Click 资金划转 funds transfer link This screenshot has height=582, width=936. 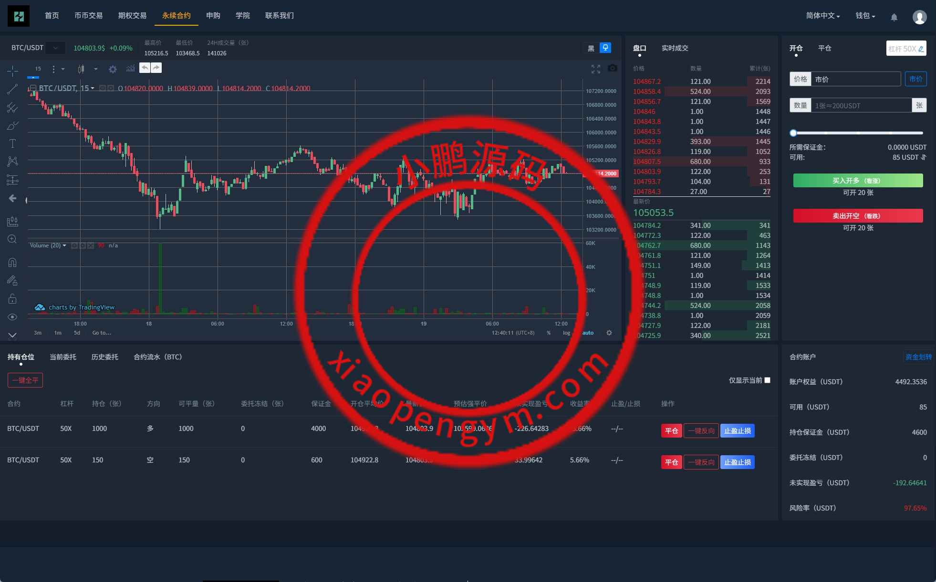918,357
